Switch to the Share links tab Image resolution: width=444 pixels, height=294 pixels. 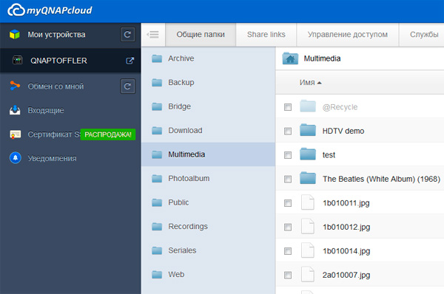pyautogui.click(x=266, y=35)
